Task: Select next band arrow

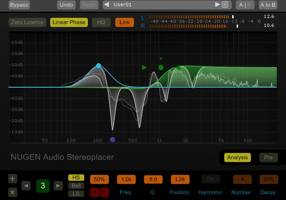Action: [58, 186]
